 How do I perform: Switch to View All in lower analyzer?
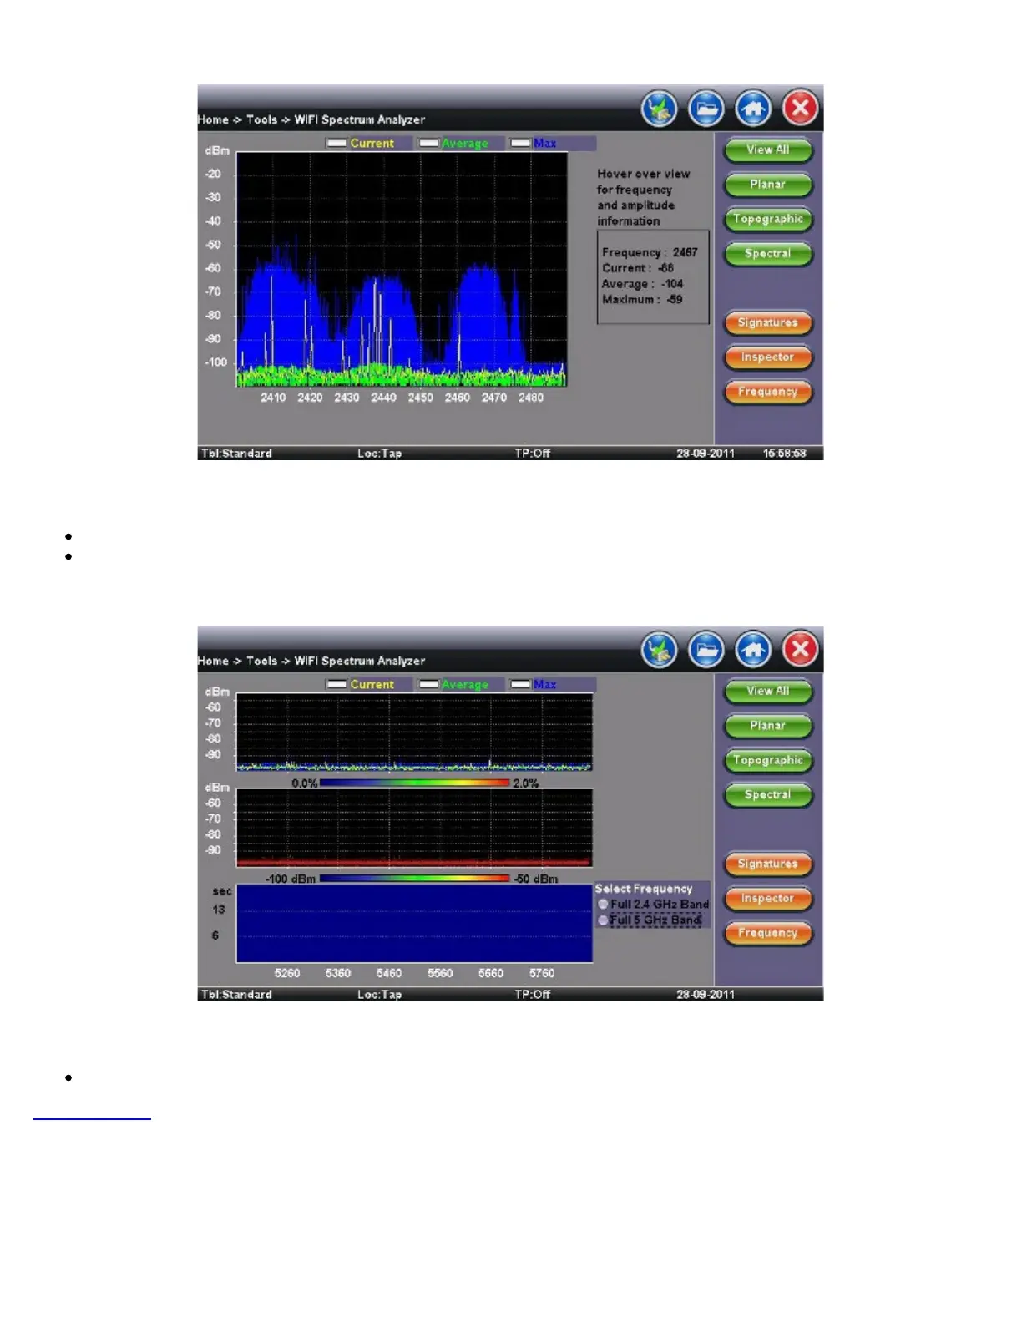click(767, 692)
